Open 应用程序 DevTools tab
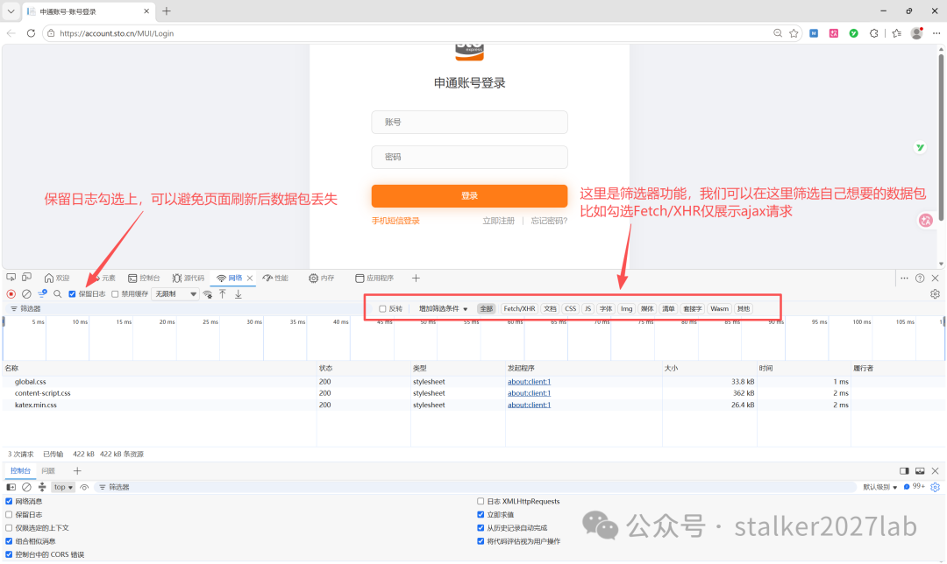 tap(374, 278)
